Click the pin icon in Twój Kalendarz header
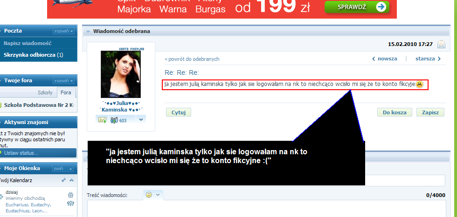 click(63, 180)
